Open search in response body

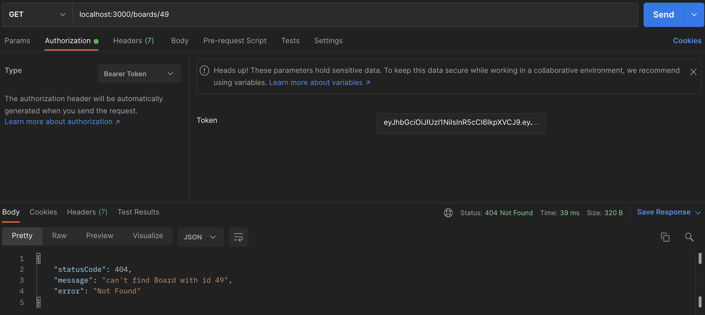[x=689, y=237]
